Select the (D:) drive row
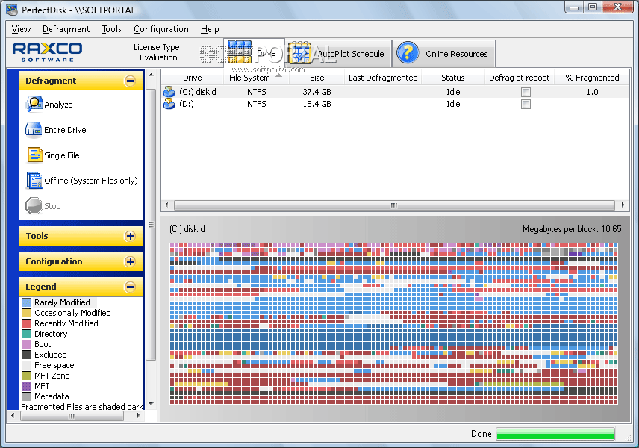639x448 pixels. [x=396, y=104]
